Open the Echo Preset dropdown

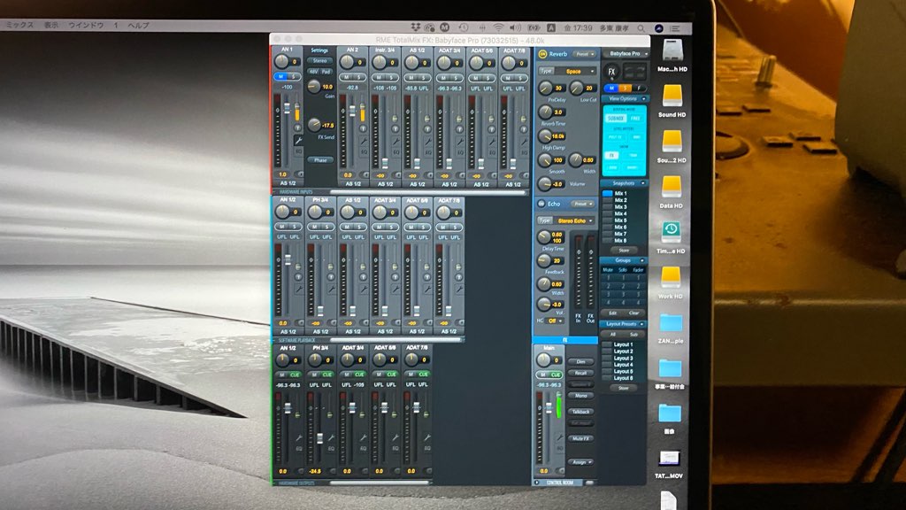click(x=582, y=204)
